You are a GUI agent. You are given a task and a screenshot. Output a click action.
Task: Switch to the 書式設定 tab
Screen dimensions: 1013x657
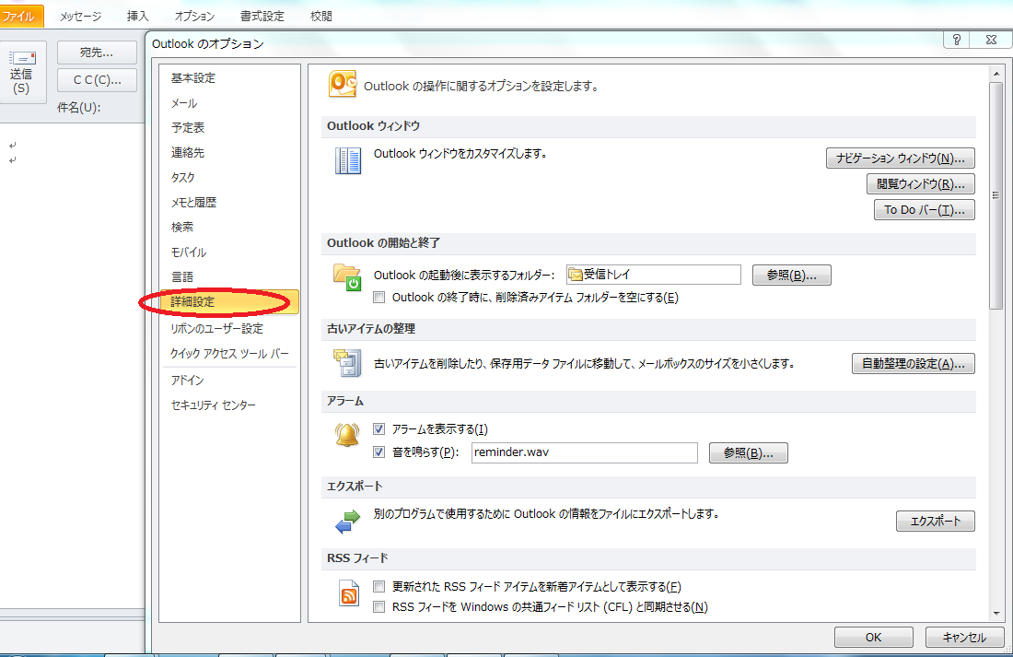tap(262, 17)
